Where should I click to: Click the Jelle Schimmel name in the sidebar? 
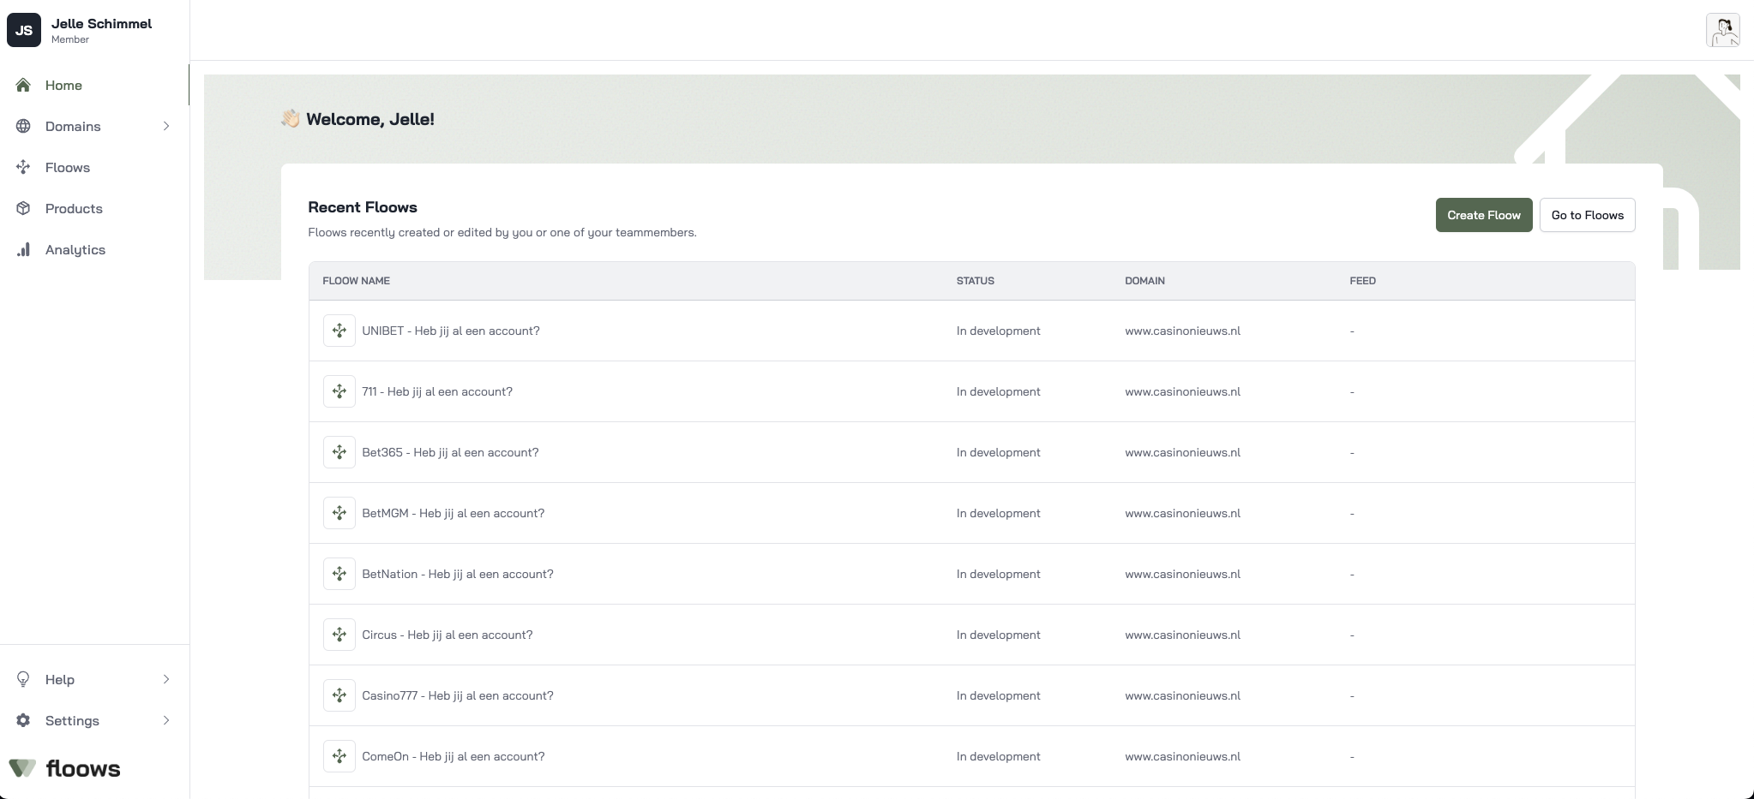point(101,23)
